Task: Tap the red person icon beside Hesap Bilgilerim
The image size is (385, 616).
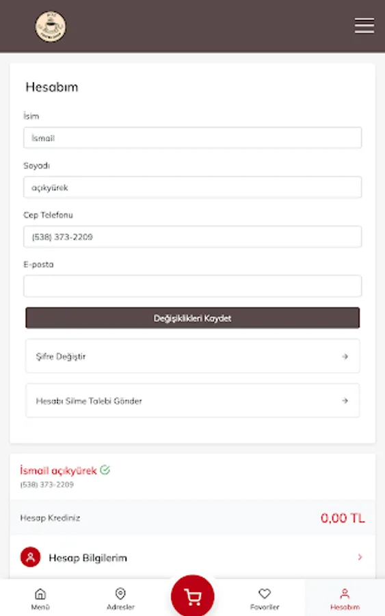Action: point(30,557)
